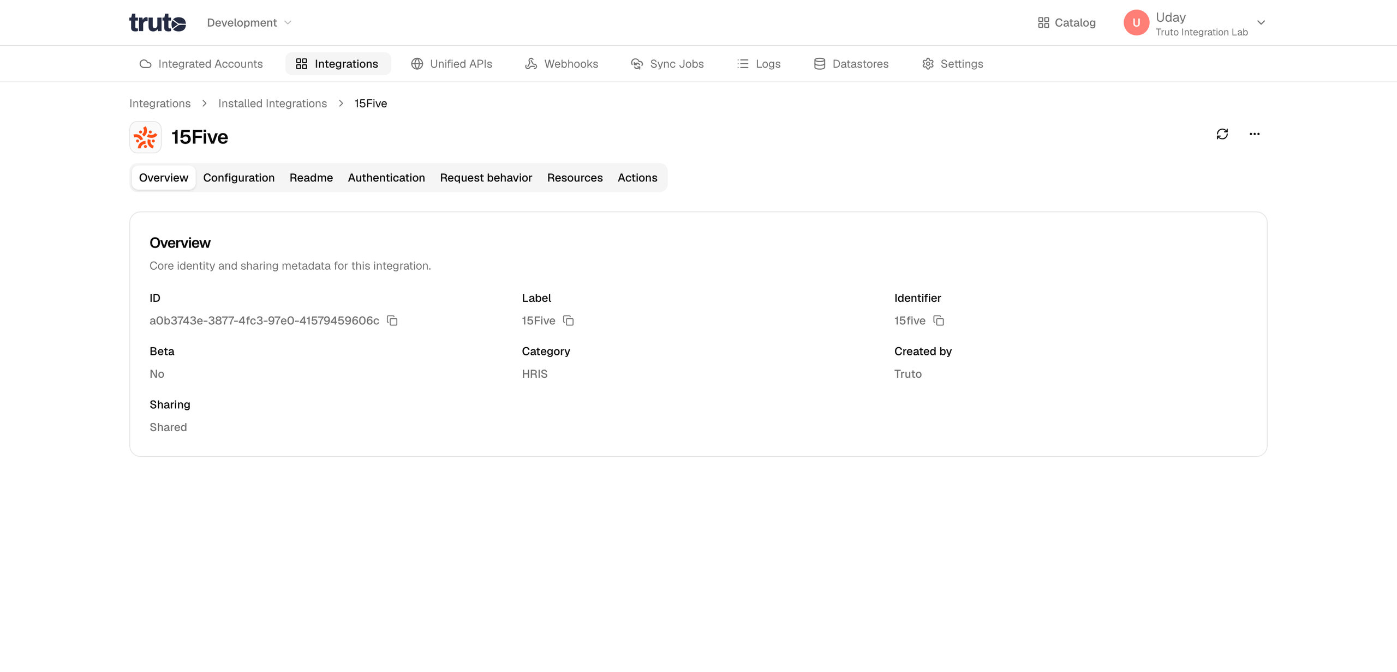Viewport: 1397px width, 672px height.
Task: Expand the Development environment dropdown
Action: (x=249, y=23)
